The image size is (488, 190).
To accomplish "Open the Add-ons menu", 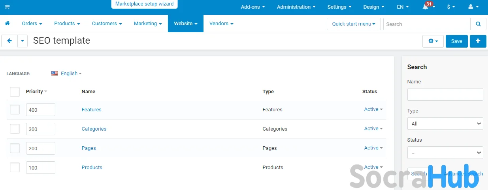I will point(252,7).
